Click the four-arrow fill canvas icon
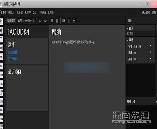The height and width of the screenshot is (129, 157). click(74, 20)
